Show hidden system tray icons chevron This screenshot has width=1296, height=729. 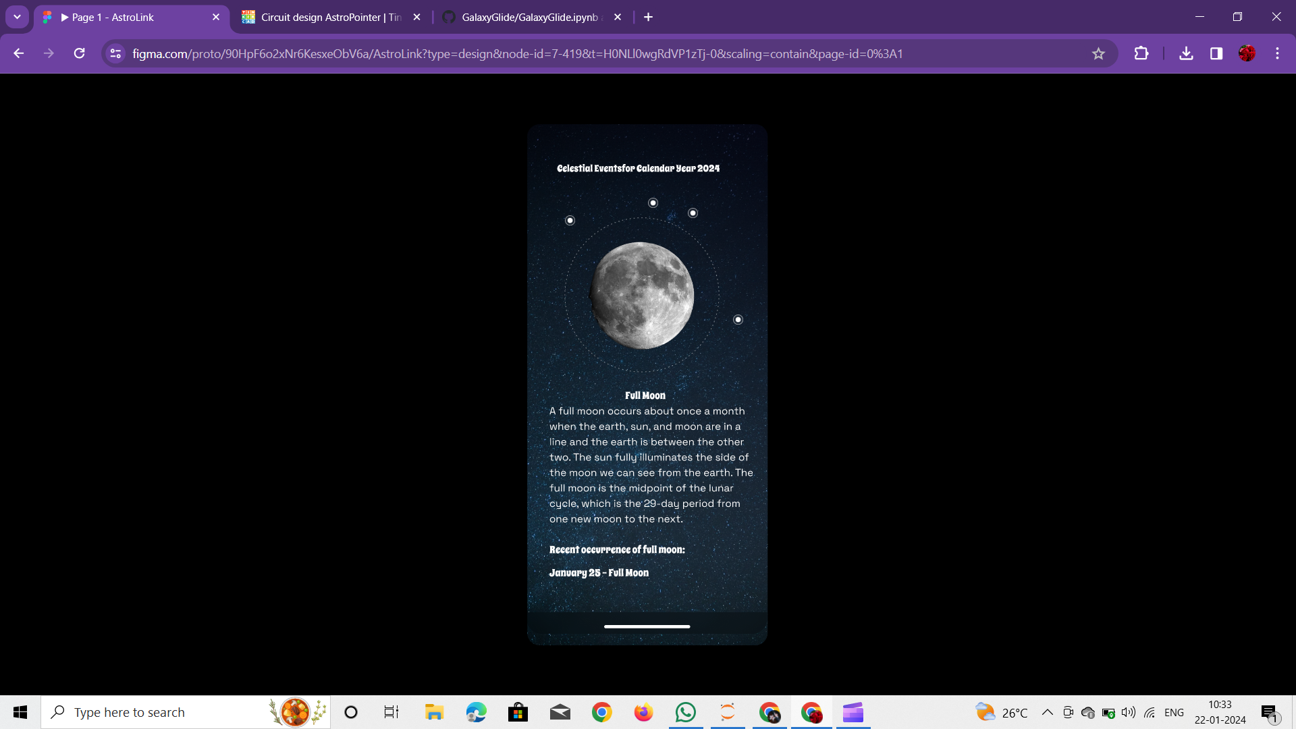tap(1047, 712)
